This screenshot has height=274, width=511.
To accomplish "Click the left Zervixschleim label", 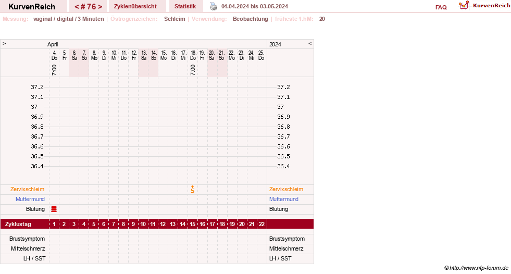I will tap(28, 189).
